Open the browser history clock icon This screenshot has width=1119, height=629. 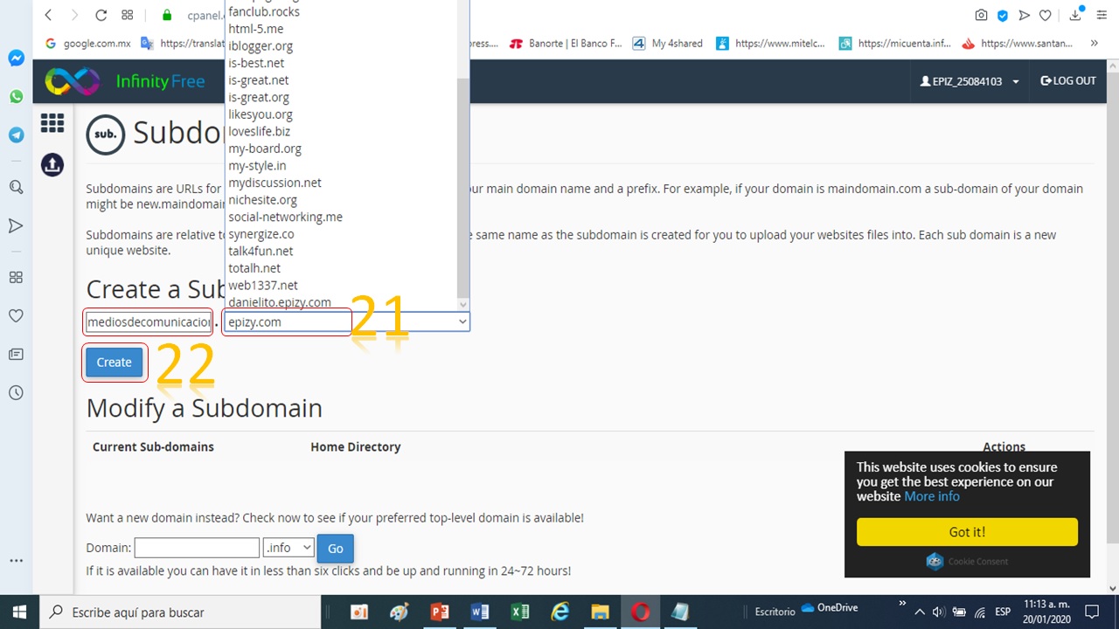[x=16, y=393]
